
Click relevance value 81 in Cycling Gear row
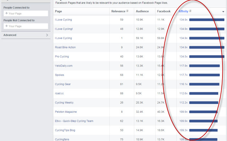click(x=122, y=84)
